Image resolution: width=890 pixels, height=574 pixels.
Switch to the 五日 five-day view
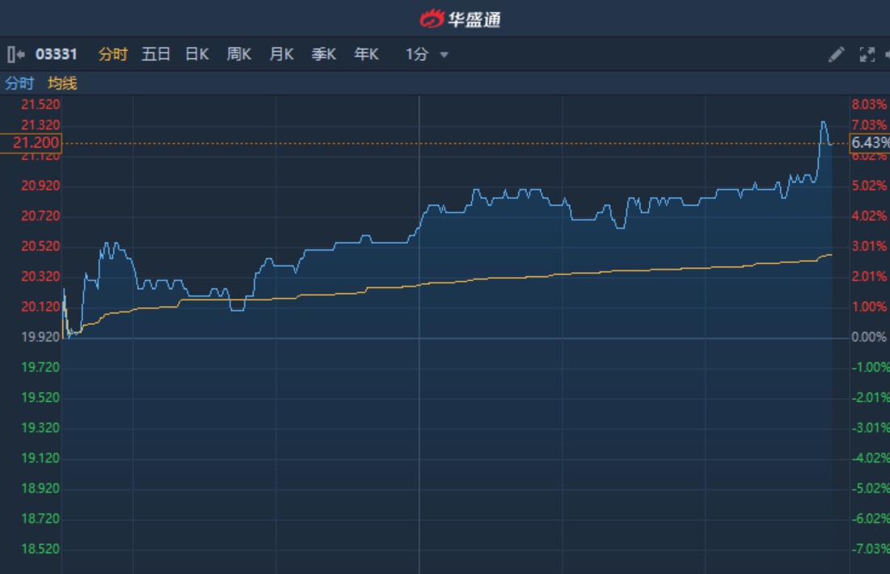pos(156,54)
